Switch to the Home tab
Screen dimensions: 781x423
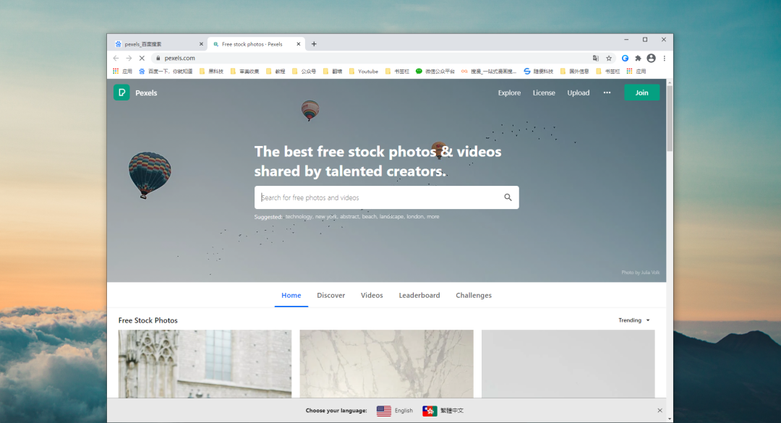pyautogui.click(x=291, y=296)
